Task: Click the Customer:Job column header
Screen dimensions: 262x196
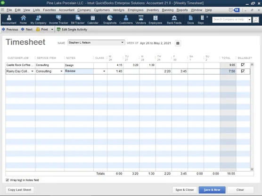Action: (18, 58)
